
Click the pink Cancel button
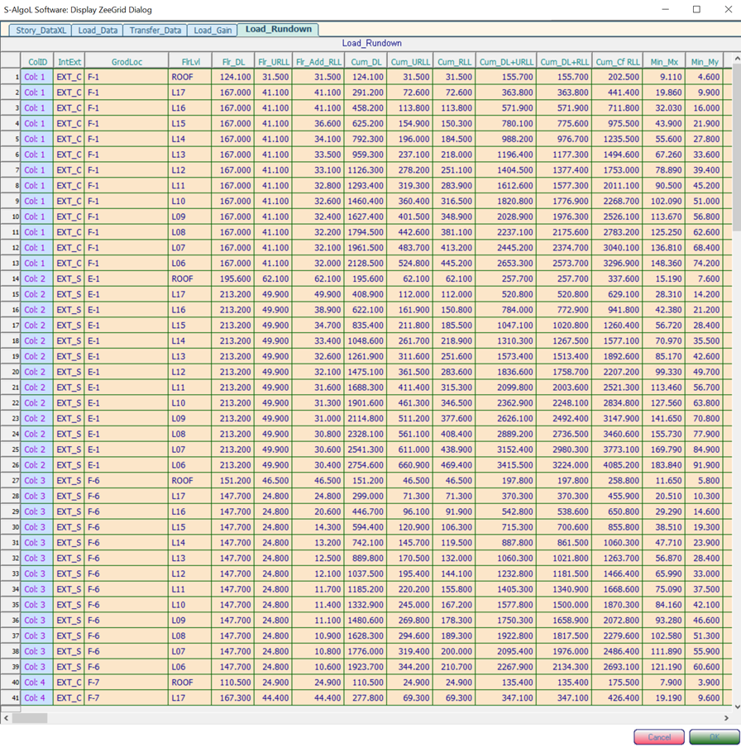click(659, 737)
